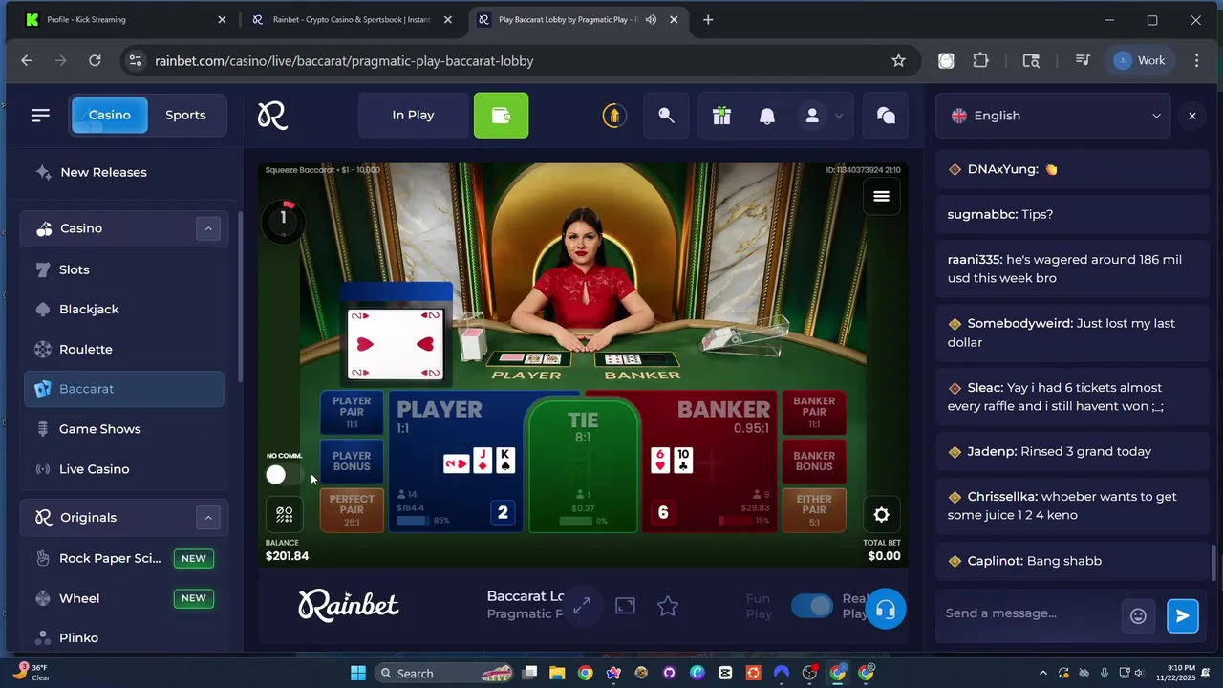This screenshot has width=1223, height=688.
Task: Toggle the No Commission switch
Action: point(284,475)
